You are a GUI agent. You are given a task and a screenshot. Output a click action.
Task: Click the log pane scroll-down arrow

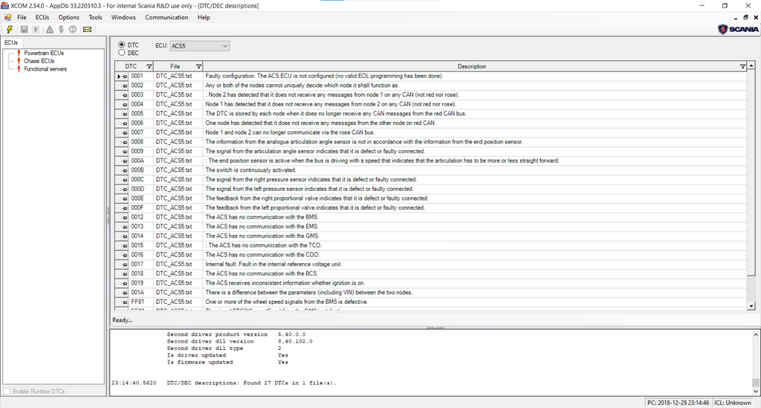click(756, 391)
